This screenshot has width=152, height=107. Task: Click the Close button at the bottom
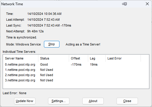pyautogui.click(x=127, y=101)
